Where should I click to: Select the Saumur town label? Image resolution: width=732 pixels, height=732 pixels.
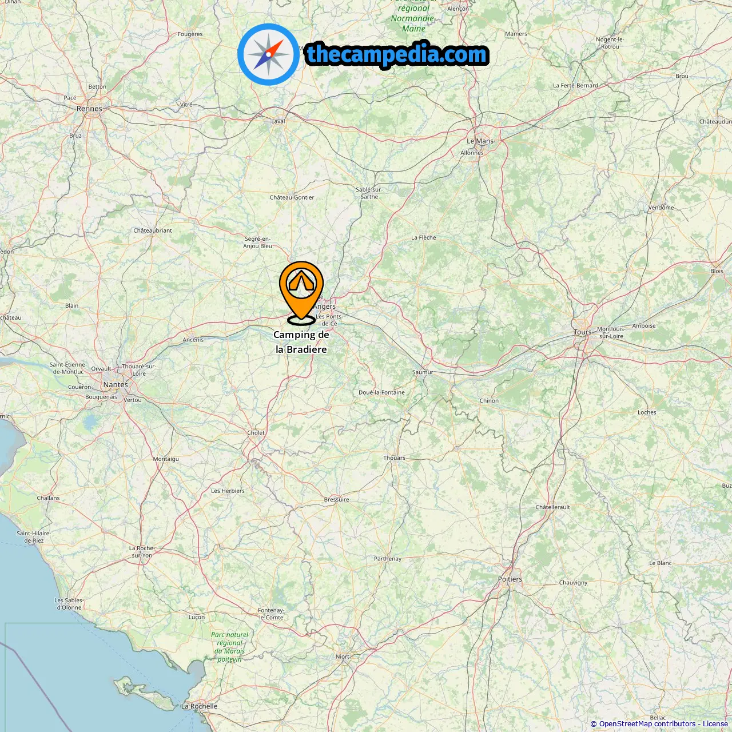click(423, 372)
